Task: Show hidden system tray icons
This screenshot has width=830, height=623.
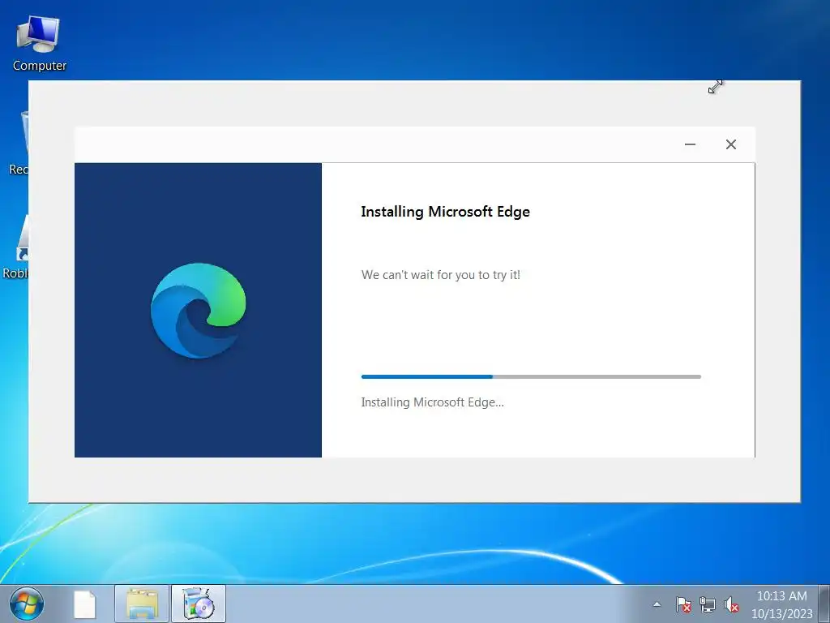Action: coord(657,604)
